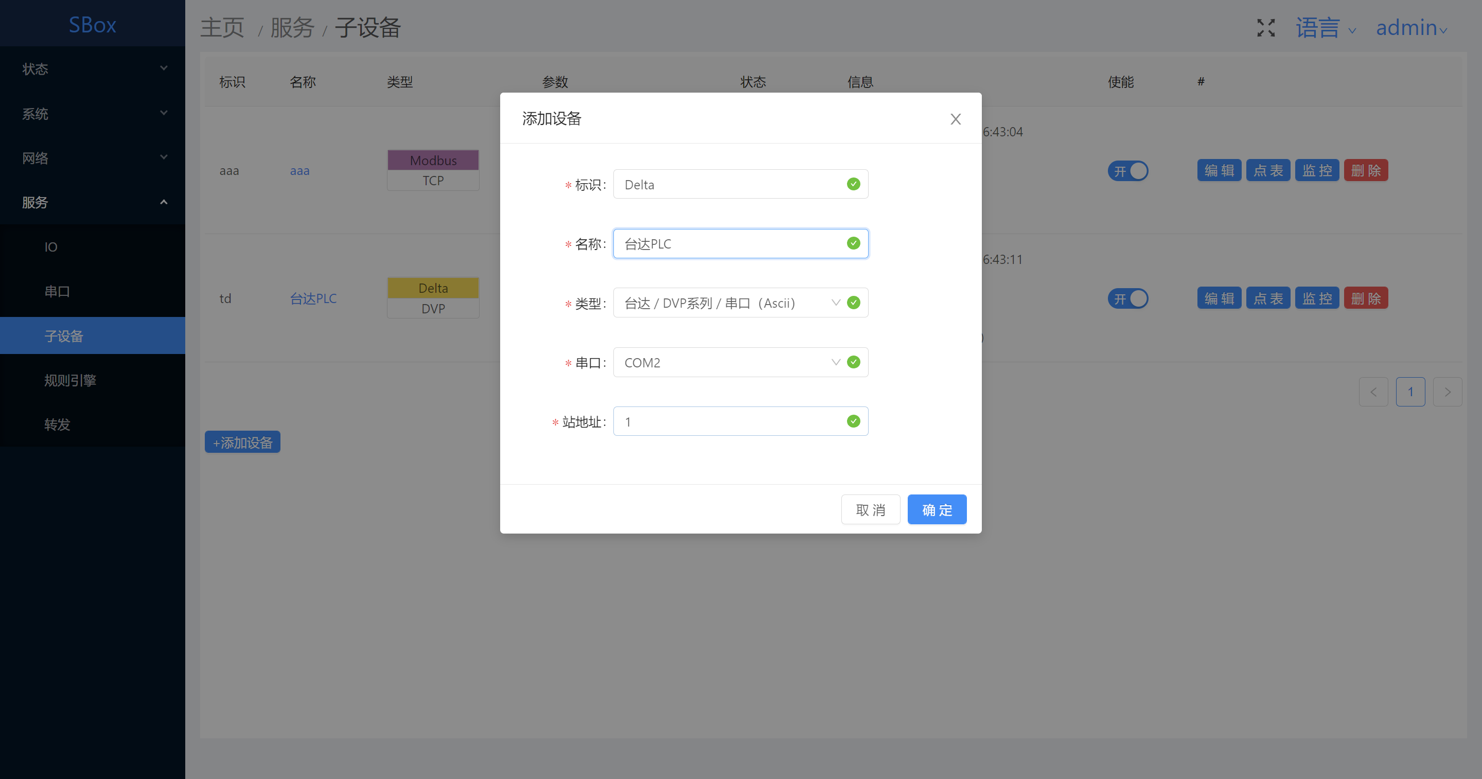Delete the aaa device row

pos(1365,170)
